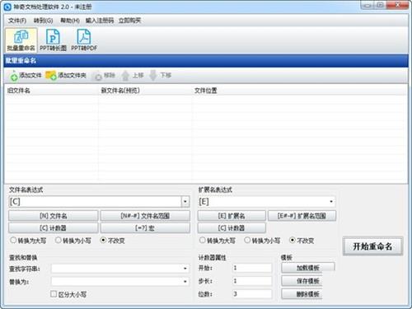The height and width of the screenshot is (309, 412).
Task: Expand the 查找字符串 dropdown arrow
Action: (x=185, y=269)
